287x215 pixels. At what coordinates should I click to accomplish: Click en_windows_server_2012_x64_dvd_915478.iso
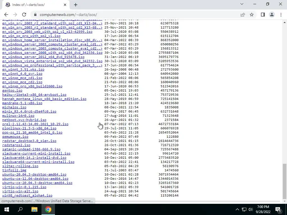pos(43,57)
